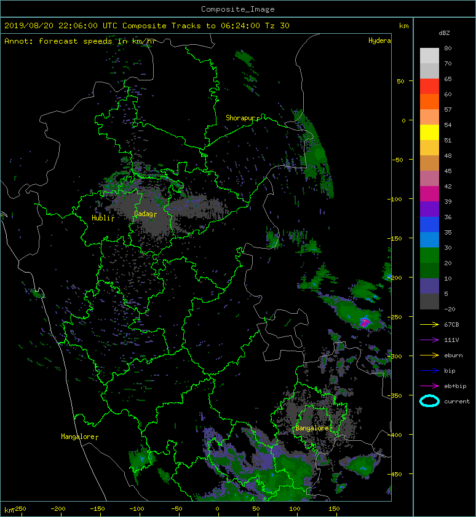Pick the purple band between 39 and 36
476x517 pixels.
[x=429, y=209]
